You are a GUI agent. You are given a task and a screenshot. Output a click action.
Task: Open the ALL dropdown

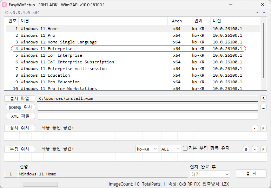[x=170, y=149]
